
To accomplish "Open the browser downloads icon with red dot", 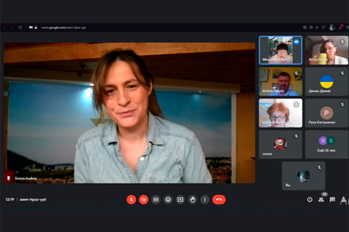I will (x=340, y=27).
